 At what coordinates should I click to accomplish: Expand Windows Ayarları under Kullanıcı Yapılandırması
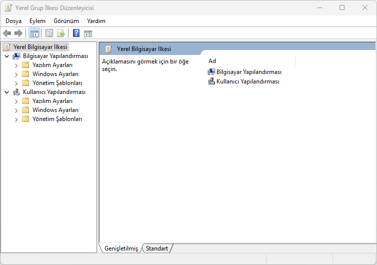(x=16, y=110)
